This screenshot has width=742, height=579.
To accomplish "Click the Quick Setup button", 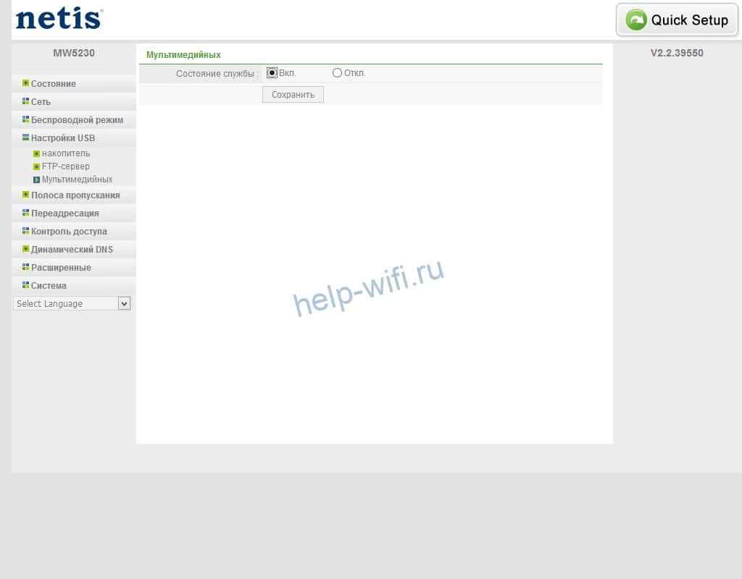I will click(678, 20).
